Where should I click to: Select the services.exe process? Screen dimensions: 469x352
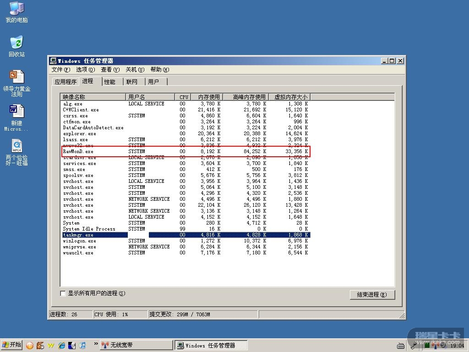pos(185,164)
